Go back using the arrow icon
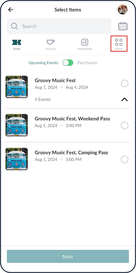This screenshot has width=136, height=273. 11,10
